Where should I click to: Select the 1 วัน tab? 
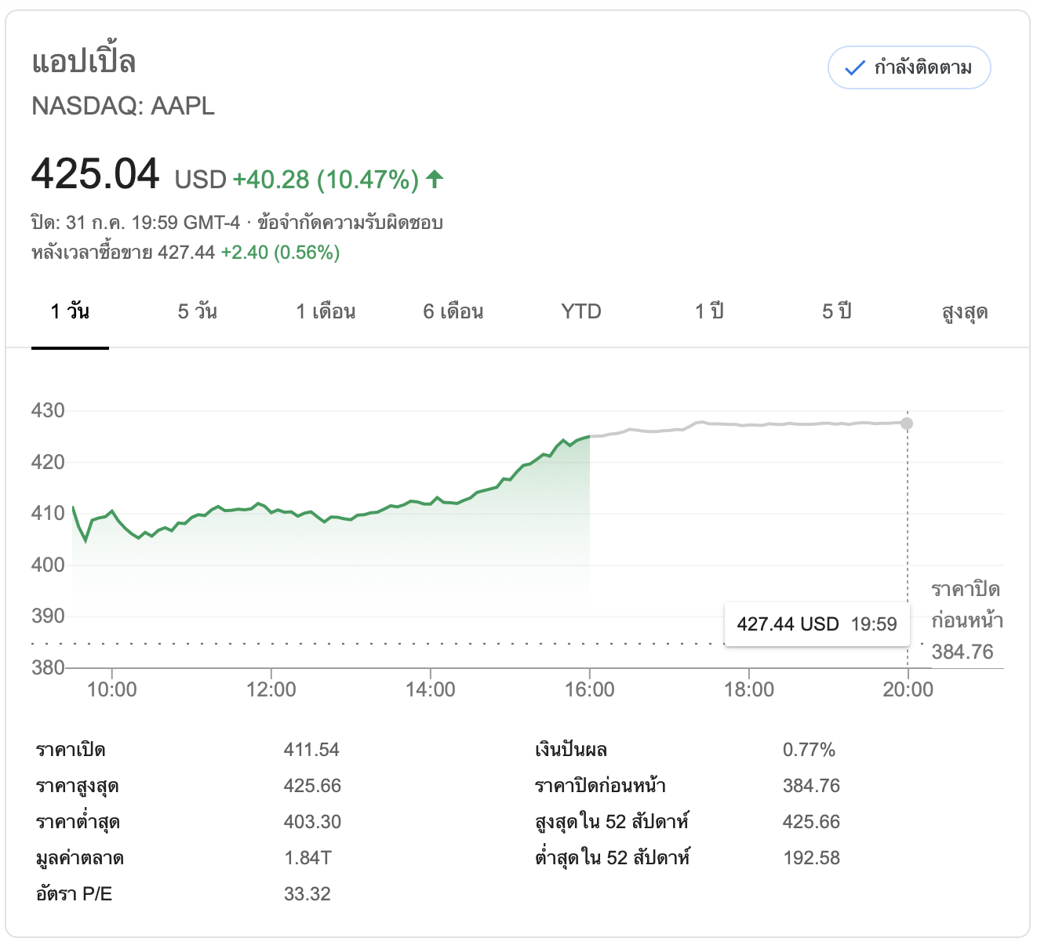click(70, 312)
